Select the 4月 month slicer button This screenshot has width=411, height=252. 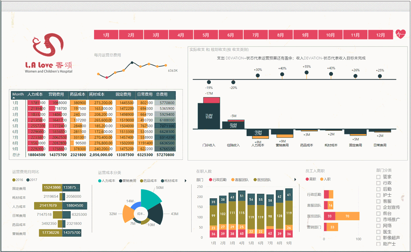[x=181, y=35]
